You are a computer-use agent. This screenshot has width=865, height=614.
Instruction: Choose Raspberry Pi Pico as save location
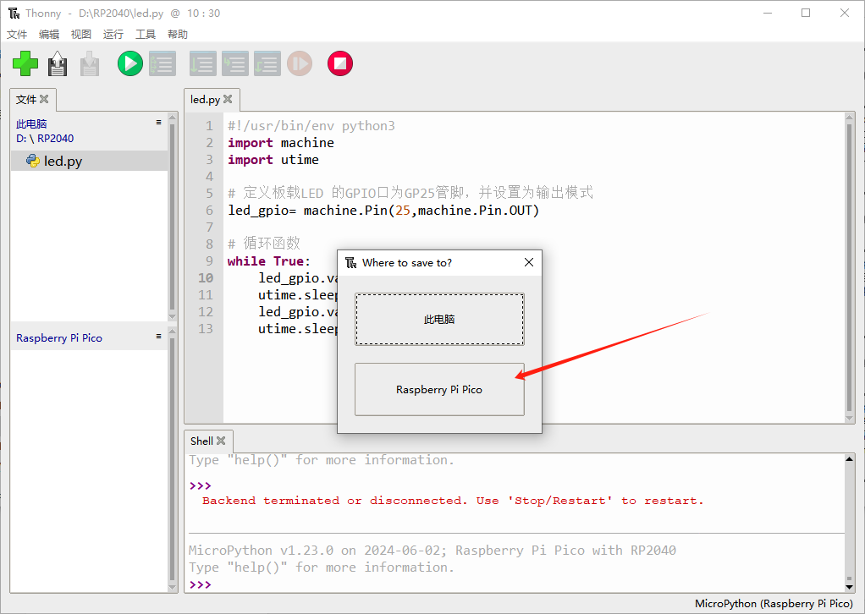(439, 390)
